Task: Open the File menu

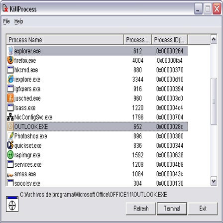Action: pos(6,21)
